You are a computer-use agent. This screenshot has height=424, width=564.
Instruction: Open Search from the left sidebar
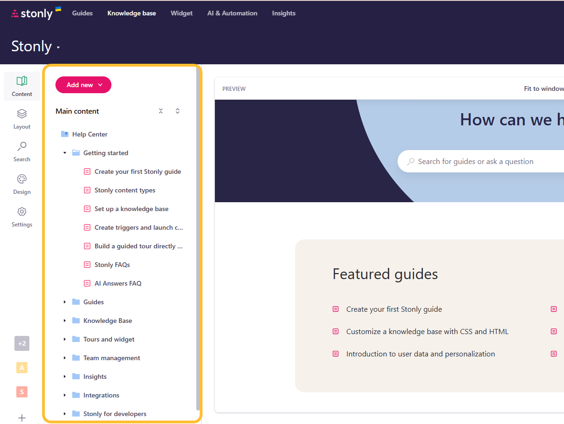pos(21,150)
